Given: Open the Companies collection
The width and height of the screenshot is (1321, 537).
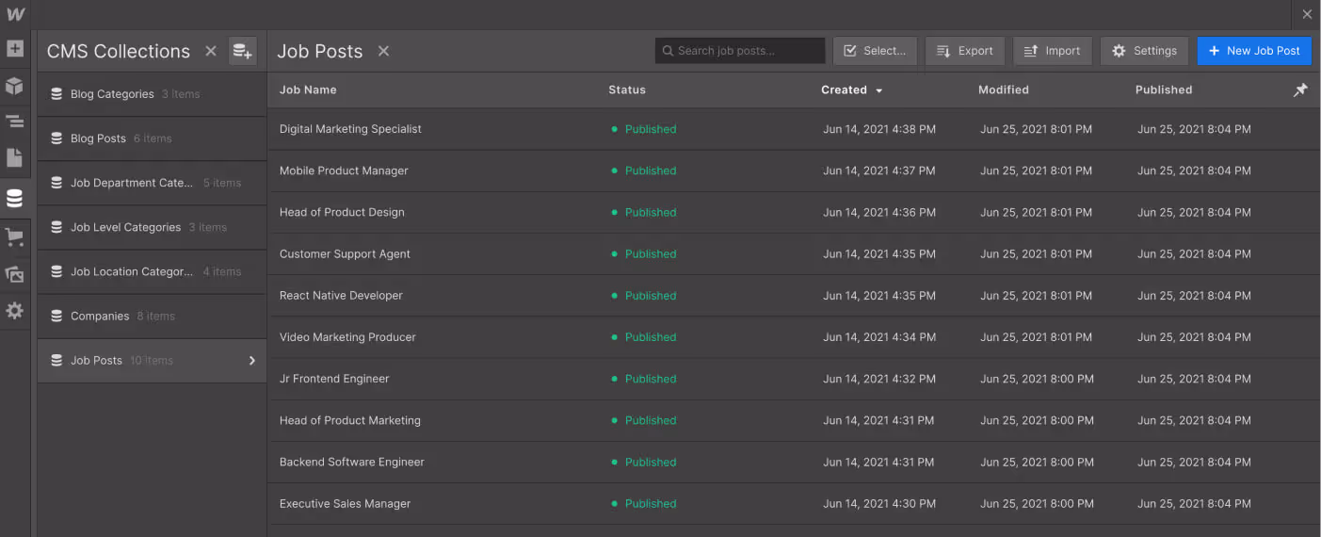Looking at the screenshot, I should [x=152, y=316].
